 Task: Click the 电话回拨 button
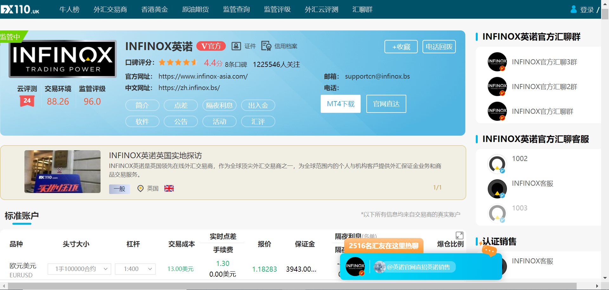439,47
